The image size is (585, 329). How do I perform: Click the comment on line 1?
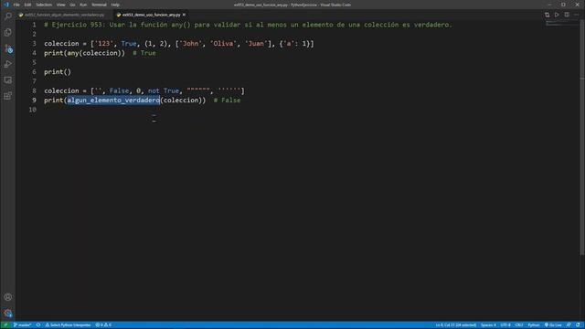[x=248, y=25]
